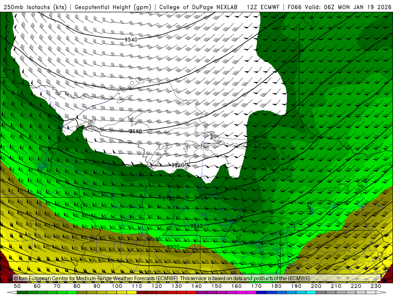
Task: Click the 70 value on color scale
Action: coord(57,286)
